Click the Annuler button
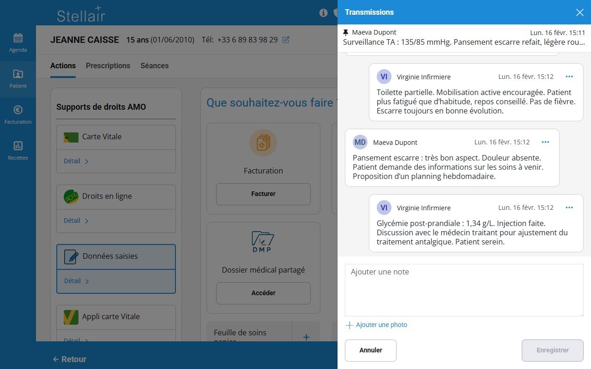This screenshot has width=591, height=369. point(370,350)
